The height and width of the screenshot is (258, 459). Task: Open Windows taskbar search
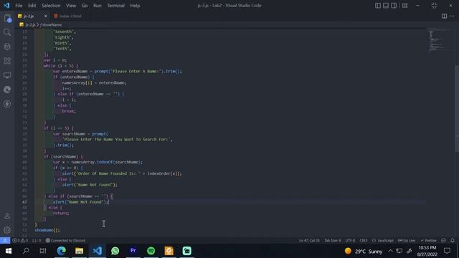[26, 251]
